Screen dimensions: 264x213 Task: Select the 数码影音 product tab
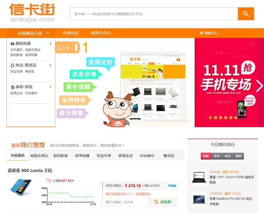[61, 156]
